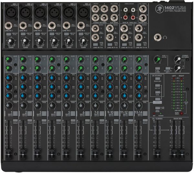Mute channel 3 with its Mute button
The width and height of the screenshot is (194, 173).
coord(44,113)
